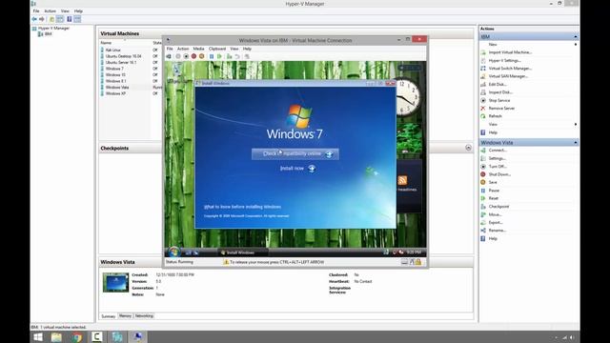Click the Forward arrow in Hyper-V Manager toolbar
610x343 pixels.
(x=42, y=19)
